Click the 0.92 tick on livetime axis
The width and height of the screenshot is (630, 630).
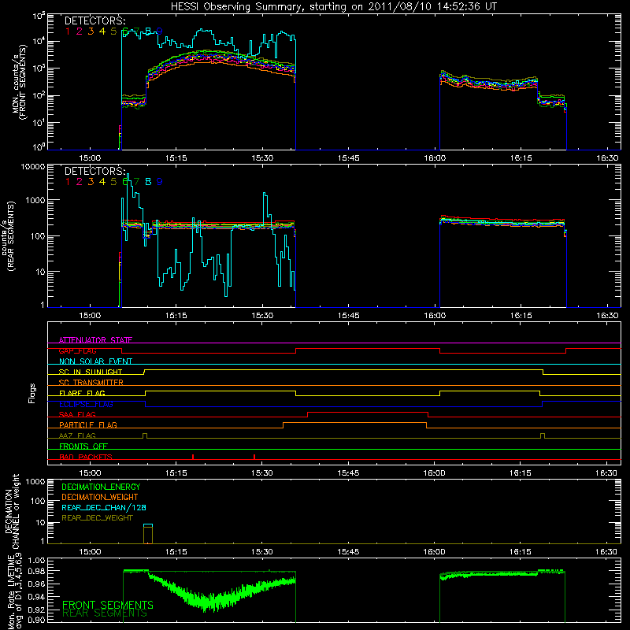36,609
